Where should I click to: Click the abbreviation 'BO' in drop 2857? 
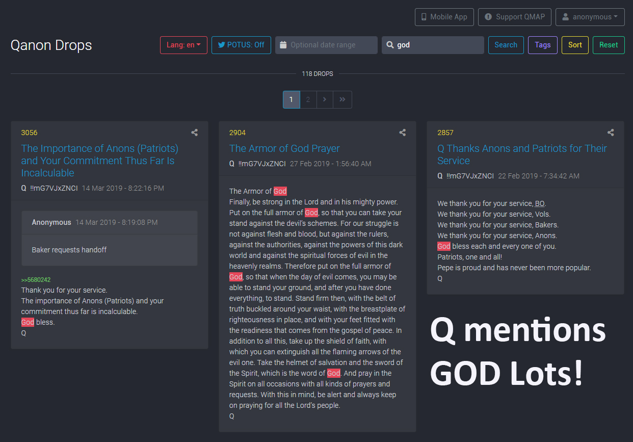click(x=540, y=203)
